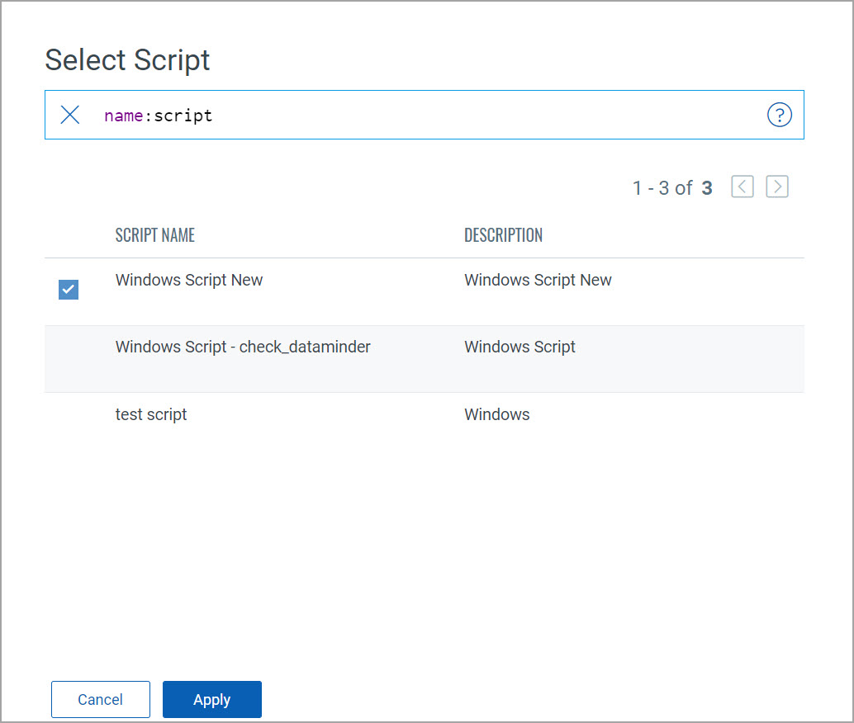This screenshot has height=723, width=854.
Task: Sort by the DESCRIPTION column header
Action: (x=503, y=235)
